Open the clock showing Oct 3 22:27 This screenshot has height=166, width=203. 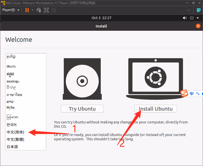101,18
